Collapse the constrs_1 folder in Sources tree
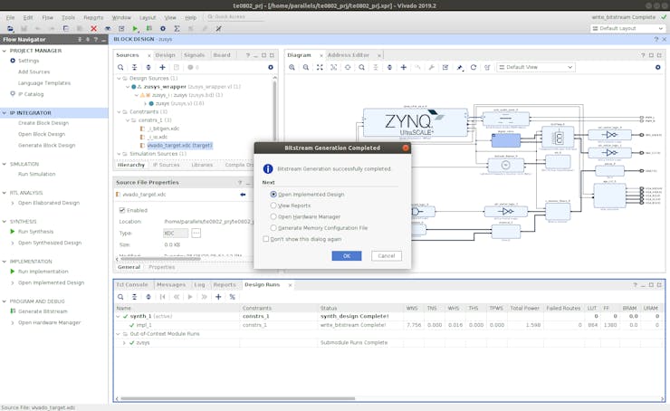 click(x=127, y=119)
